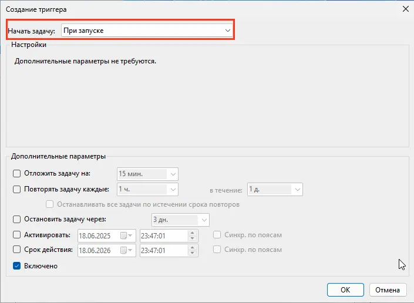Viewport: 414px width, 303px height.
Task: Close the Создание триггера dialog
Action: tap(405, 8)
